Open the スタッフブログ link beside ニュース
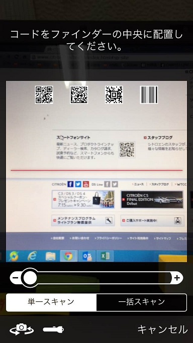The width and height of the screenshot is (193, 343). point(159,185)
